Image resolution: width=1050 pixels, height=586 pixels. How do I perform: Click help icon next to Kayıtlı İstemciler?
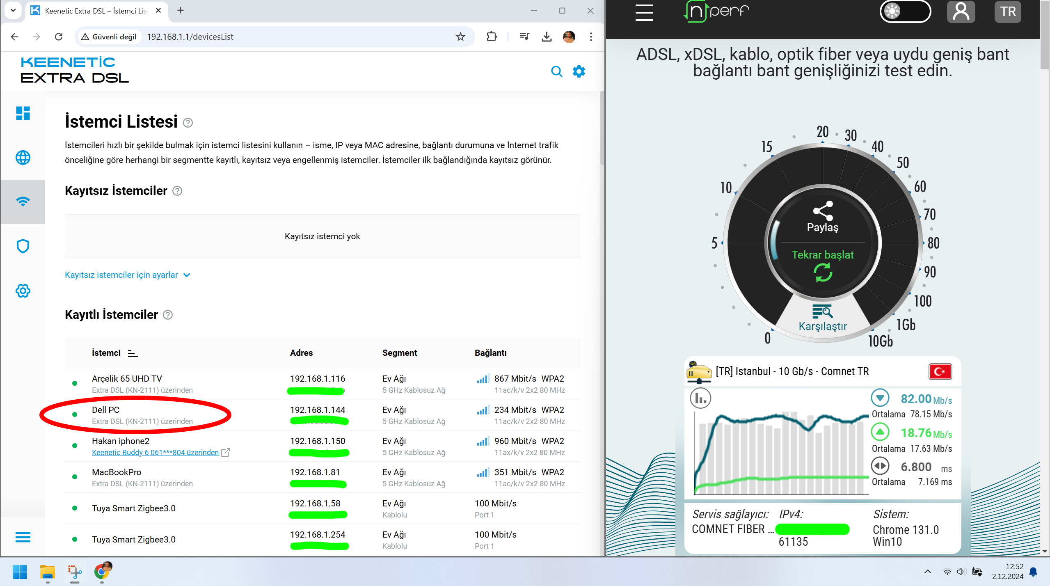pos(168,315)
